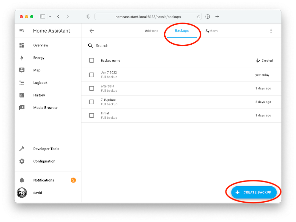Open the Media Browser play icon

tap(22, 107)
